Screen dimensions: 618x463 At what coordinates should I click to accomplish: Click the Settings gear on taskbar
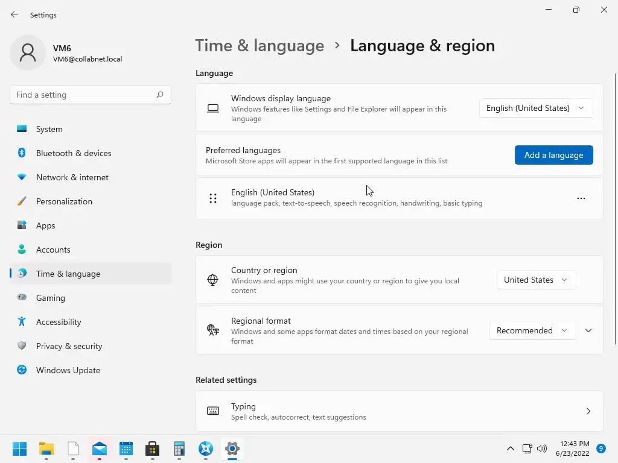pos(232,449)
